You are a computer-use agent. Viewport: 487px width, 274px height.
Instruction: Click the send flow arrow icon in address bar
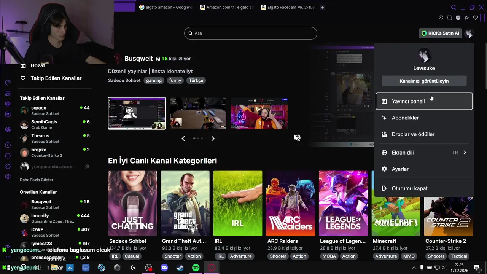coord(467,18)
